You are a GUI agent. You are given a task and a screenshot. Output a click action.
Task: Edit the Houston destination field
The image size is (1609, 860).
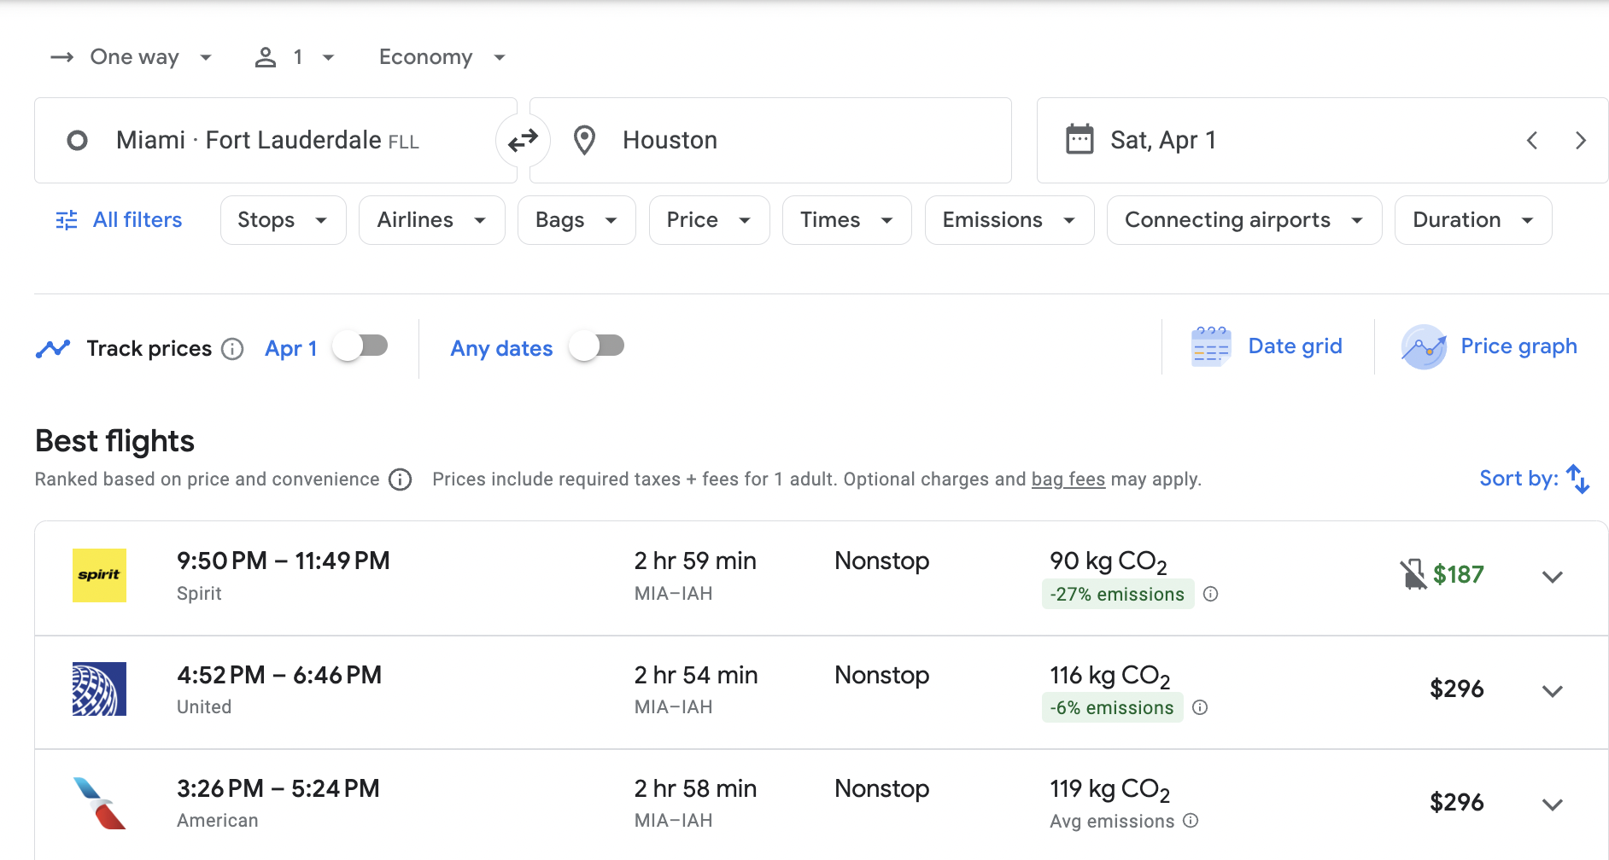(770, 140)
